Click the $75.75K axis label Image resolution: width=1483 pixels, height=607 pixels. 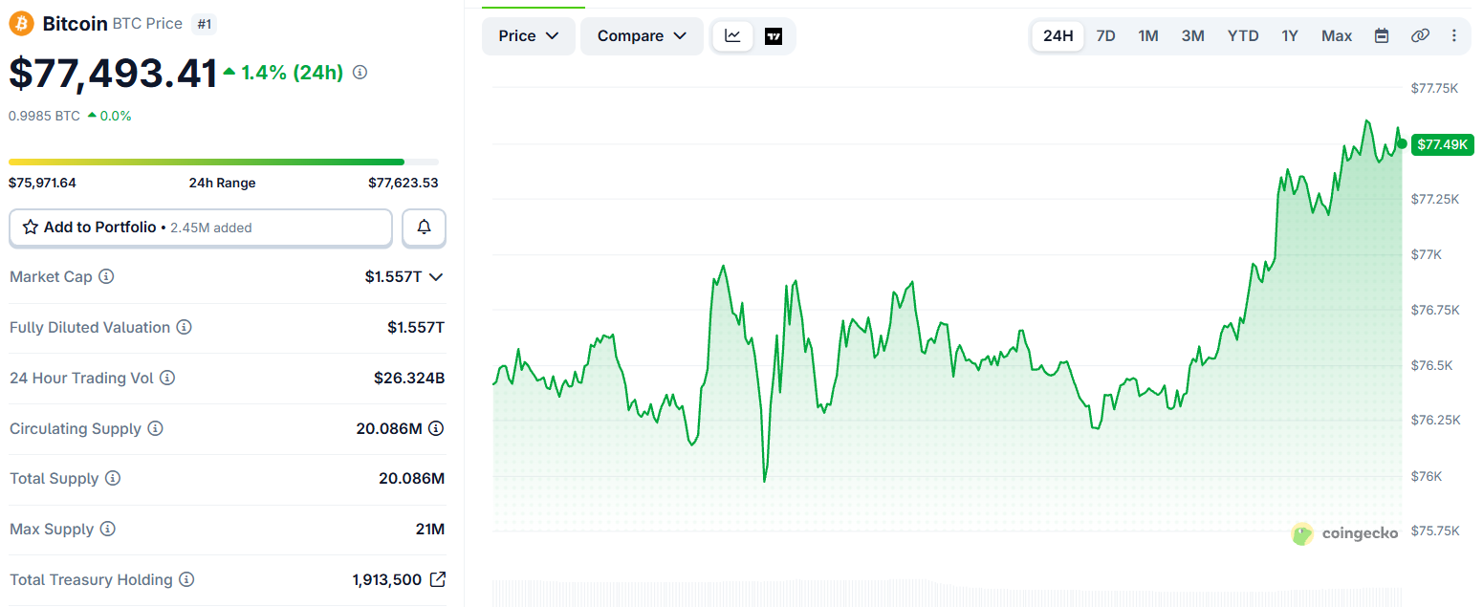pos(1435,531)
